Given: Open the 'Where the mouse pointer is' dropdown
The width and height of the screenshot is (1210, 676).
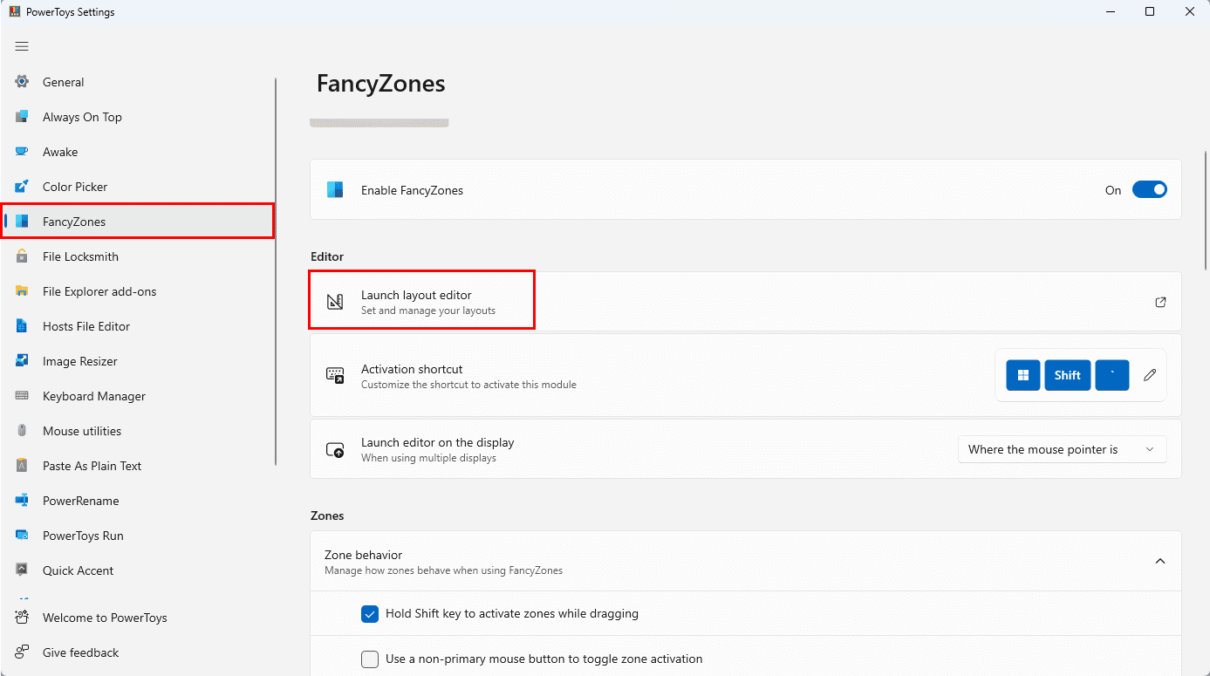Looking at the screenshot, I should click(x=1062, y=450).
